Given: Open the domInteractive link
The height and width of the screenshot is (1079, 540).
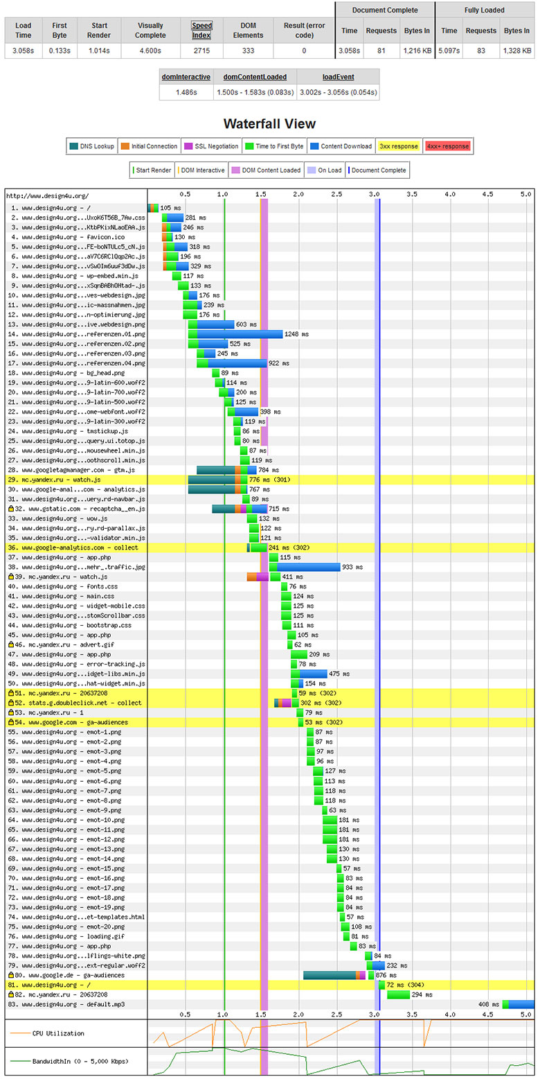Looking at the screenshot, I should click(186, 77).
